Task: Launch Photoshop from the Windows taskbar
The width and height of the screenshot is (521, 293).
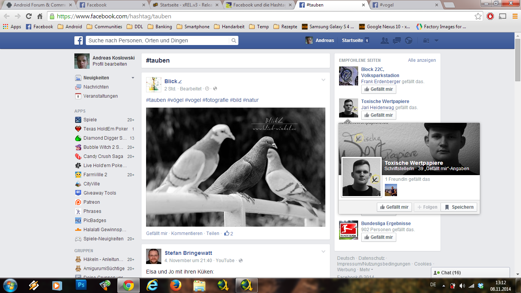Action: click(x=81, y=285)
